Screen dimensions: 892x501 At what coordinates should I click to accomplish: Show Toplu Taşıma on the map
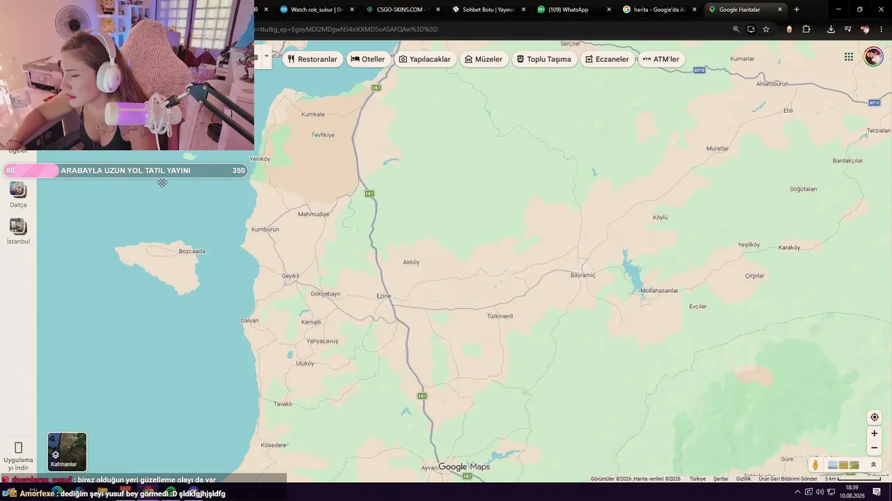(x=544, y=59)
